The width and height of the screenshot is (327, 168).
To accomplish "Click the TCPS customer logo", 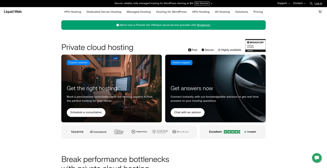I will tap(119, 132).
